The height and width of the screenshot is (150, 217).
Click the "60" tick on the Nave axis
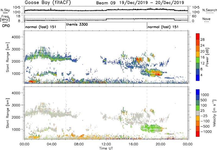pyautogui.click(x=194, y=16)
